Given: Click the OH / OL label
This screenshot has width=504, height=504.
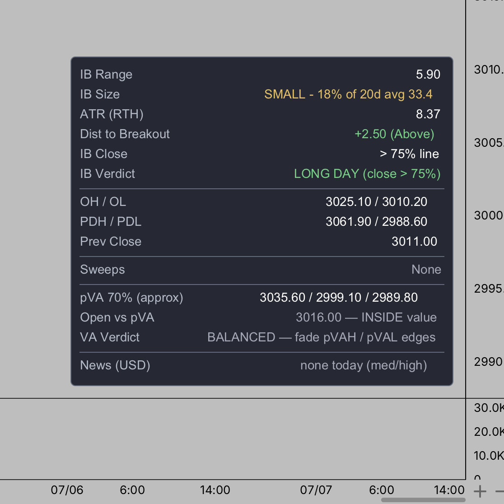Looking at the screenshot, I should [103, 202].
